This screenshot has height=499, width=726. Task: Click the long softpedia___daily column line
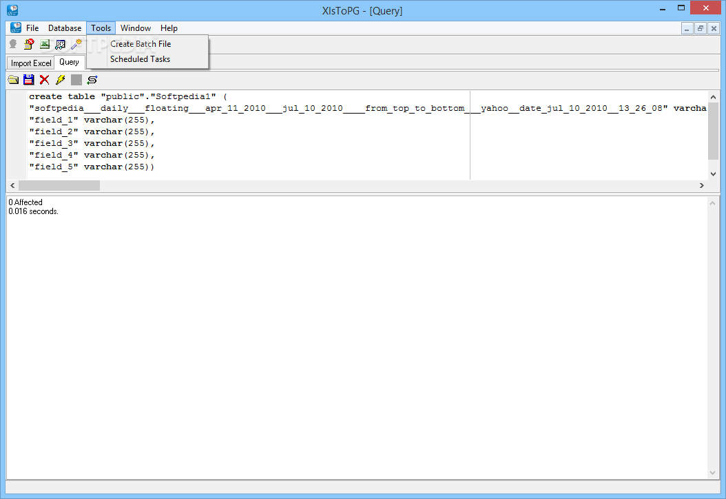(368, 109)
